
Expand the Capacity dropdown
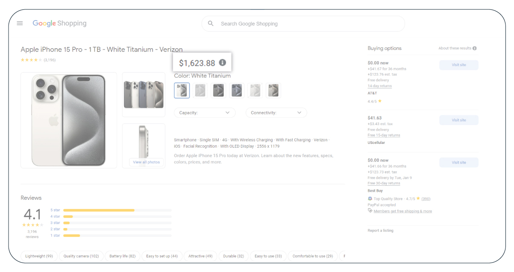tap(205, 113)
